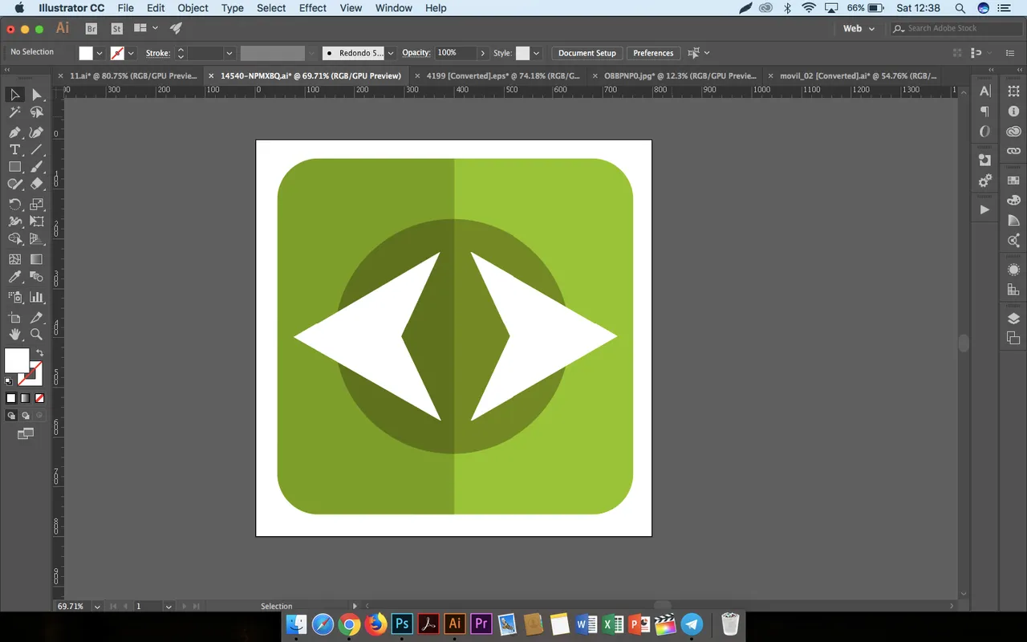The height and width of the screenshot is (642, 1027).
Task: Open the stroke weight dropdown
Action: click(229, 53)
